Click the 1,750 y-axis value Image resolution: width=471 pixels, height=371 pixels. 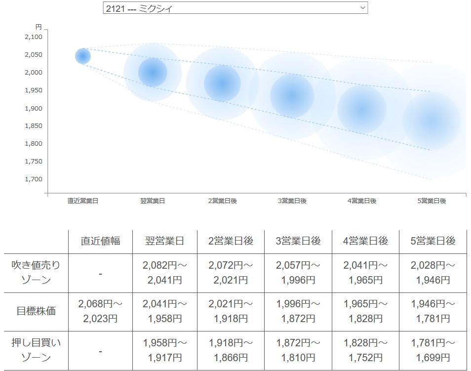click(x=34, y=162)
